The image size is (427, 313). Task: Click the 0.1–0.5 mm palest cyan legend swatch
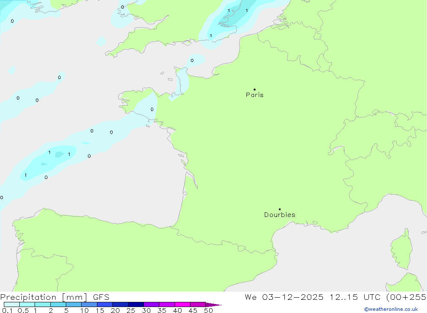[x=12, y=304]
